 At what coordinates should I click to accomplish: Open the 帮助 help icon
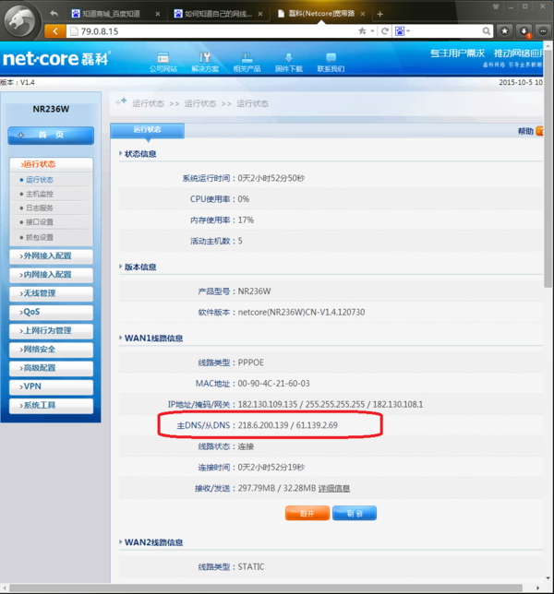[x=539, y=131]
